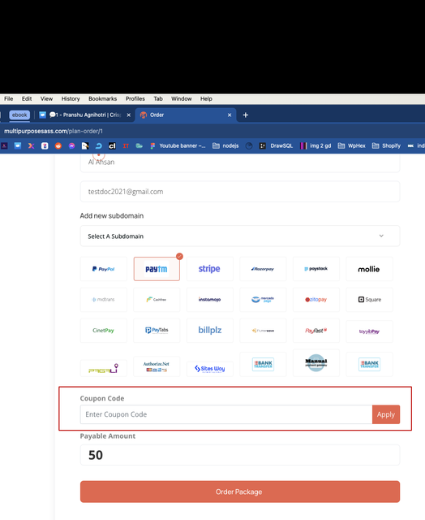Open the Messenger bookmark icon
425x520 pixels.
(72, 146)
